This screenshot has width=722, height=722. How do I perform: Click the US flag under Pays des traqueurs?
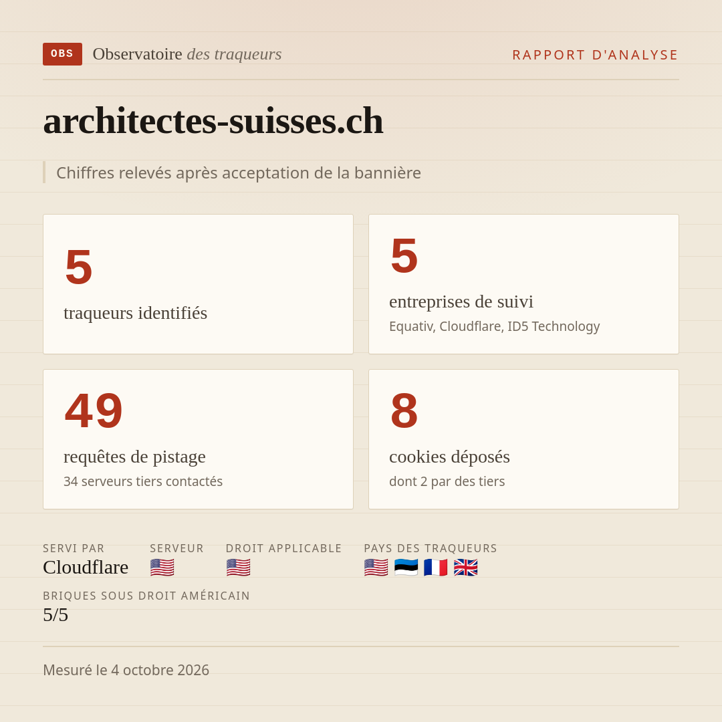click(376, 568)
